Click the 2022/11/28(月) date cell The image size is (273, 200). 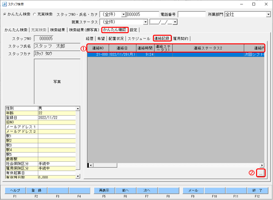(x=123, y=55)
